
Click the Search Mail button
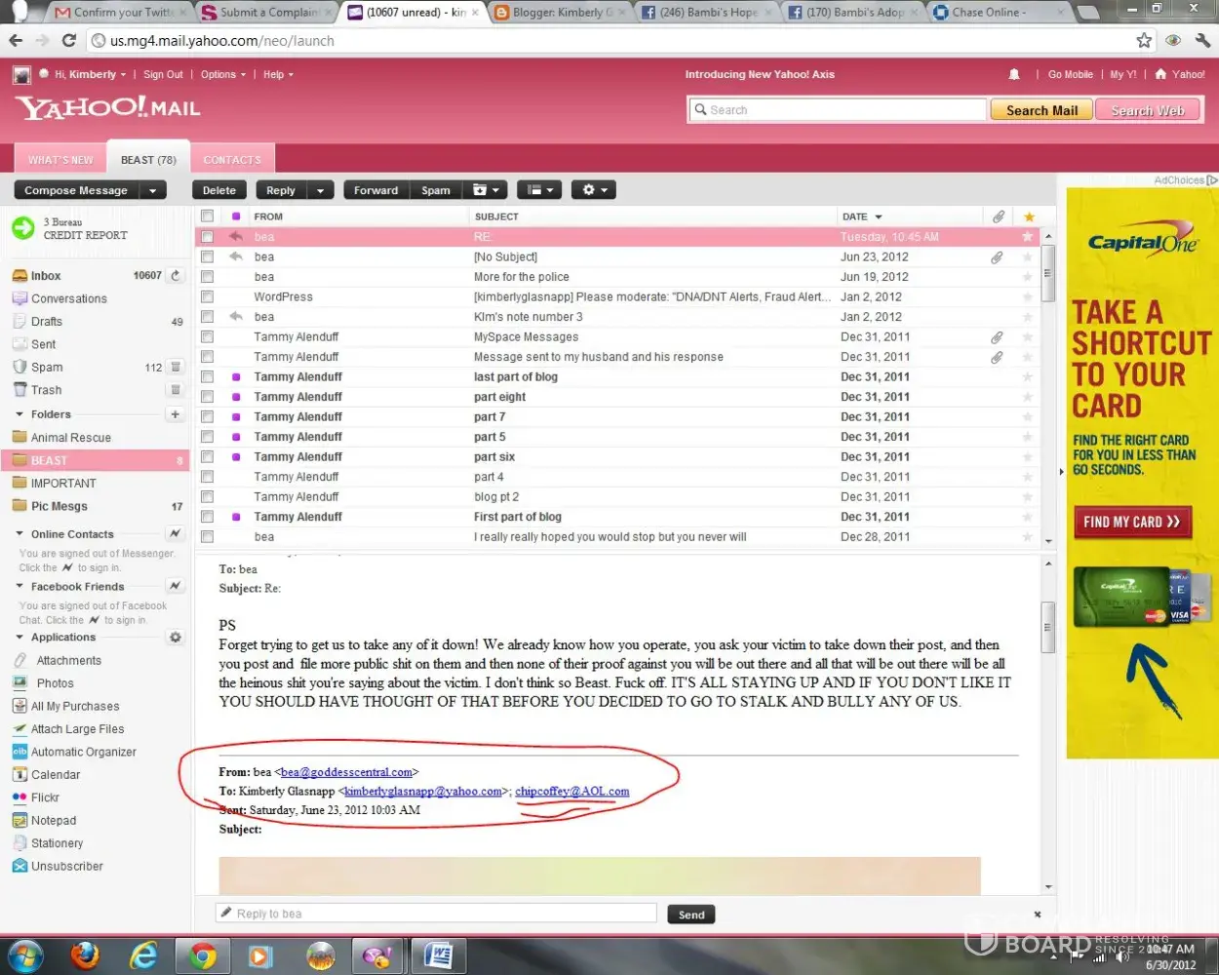(1042, 110)
